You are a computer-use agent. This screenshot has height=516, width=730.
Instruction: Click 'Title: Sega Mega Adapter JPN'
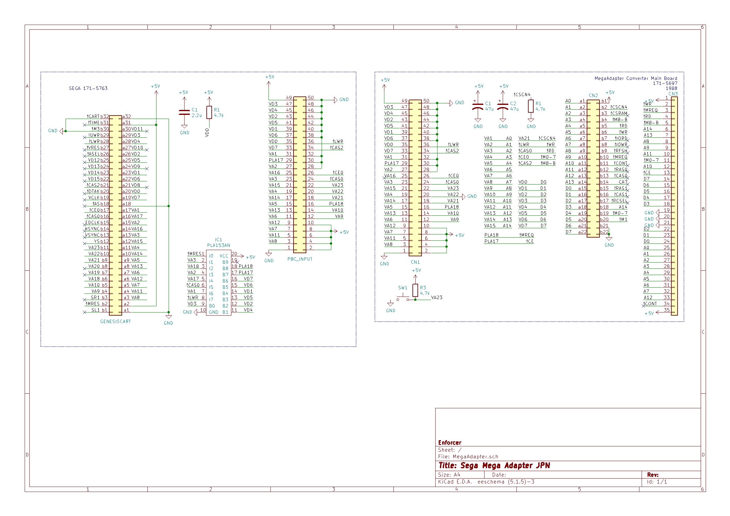pyautogui.click(x=494, y=466)
